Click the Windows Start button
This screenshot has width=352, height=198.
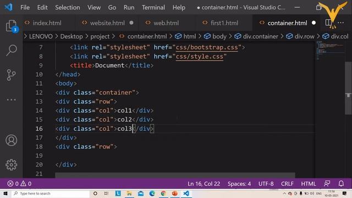click(x=5, y=194)
